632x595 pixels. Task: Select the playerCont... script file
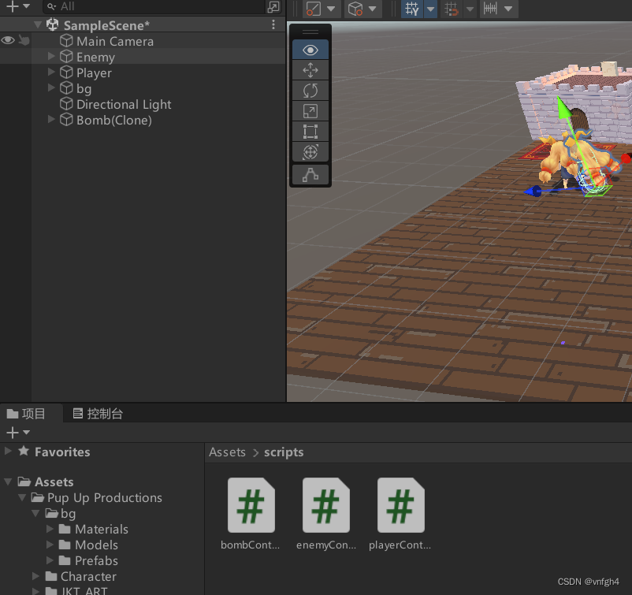point(400,514)
